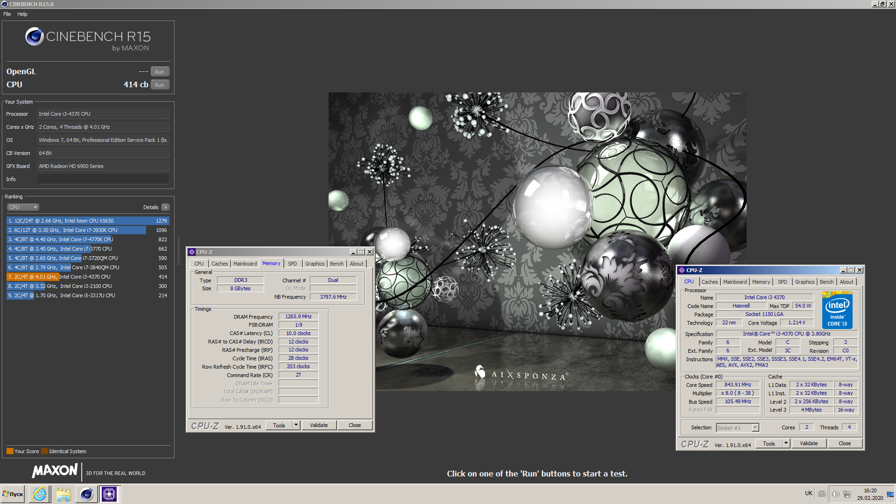
Task: Click the MAXON logo at bottom
Action: pyautogui.click(x=55, y=471)
